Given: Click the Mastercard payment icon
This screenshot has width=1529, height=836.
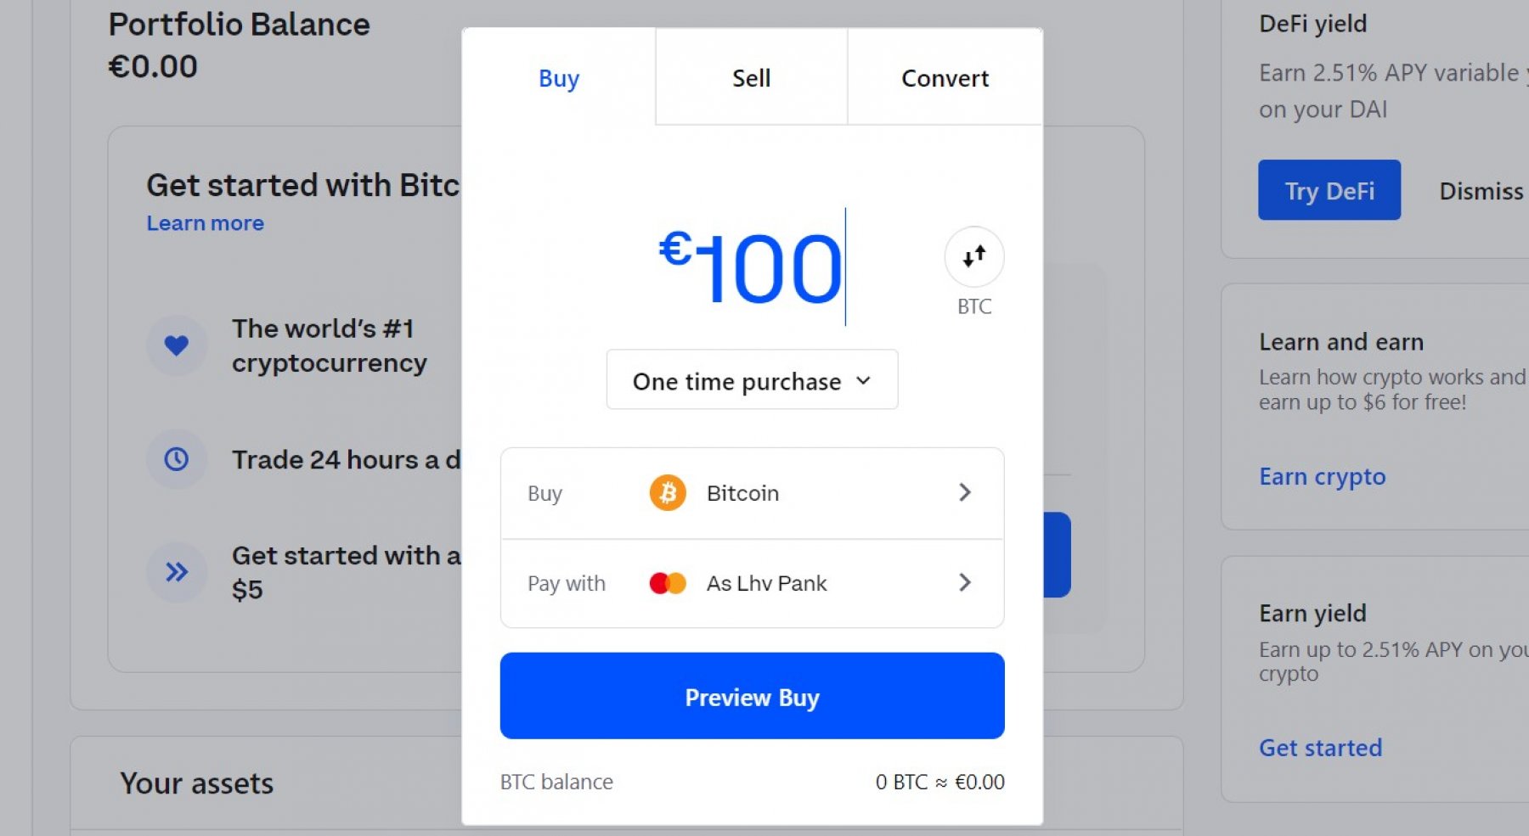Looking at the screenshot, I should [668, 583].
